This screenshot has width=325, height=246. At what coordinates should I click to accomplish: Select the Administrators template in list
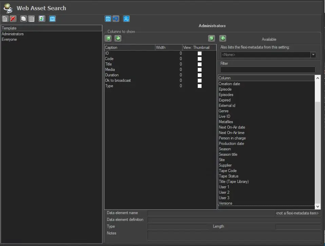click(x=13, y=34)
